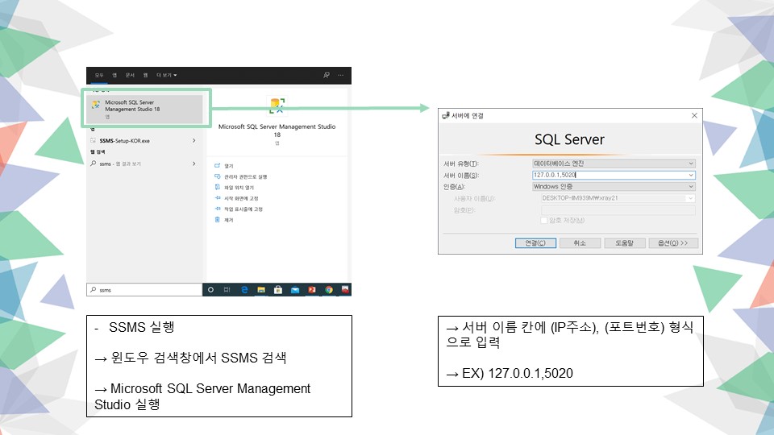Click the large SSMS app icon in preview pane
Screen dimensions: 774x435
tap(277, 106)
